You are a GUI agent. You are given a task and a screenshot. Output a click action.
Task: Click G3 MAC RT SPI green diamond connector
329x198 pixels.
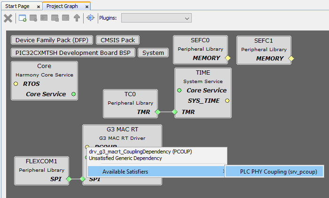[x=82, y=179]
